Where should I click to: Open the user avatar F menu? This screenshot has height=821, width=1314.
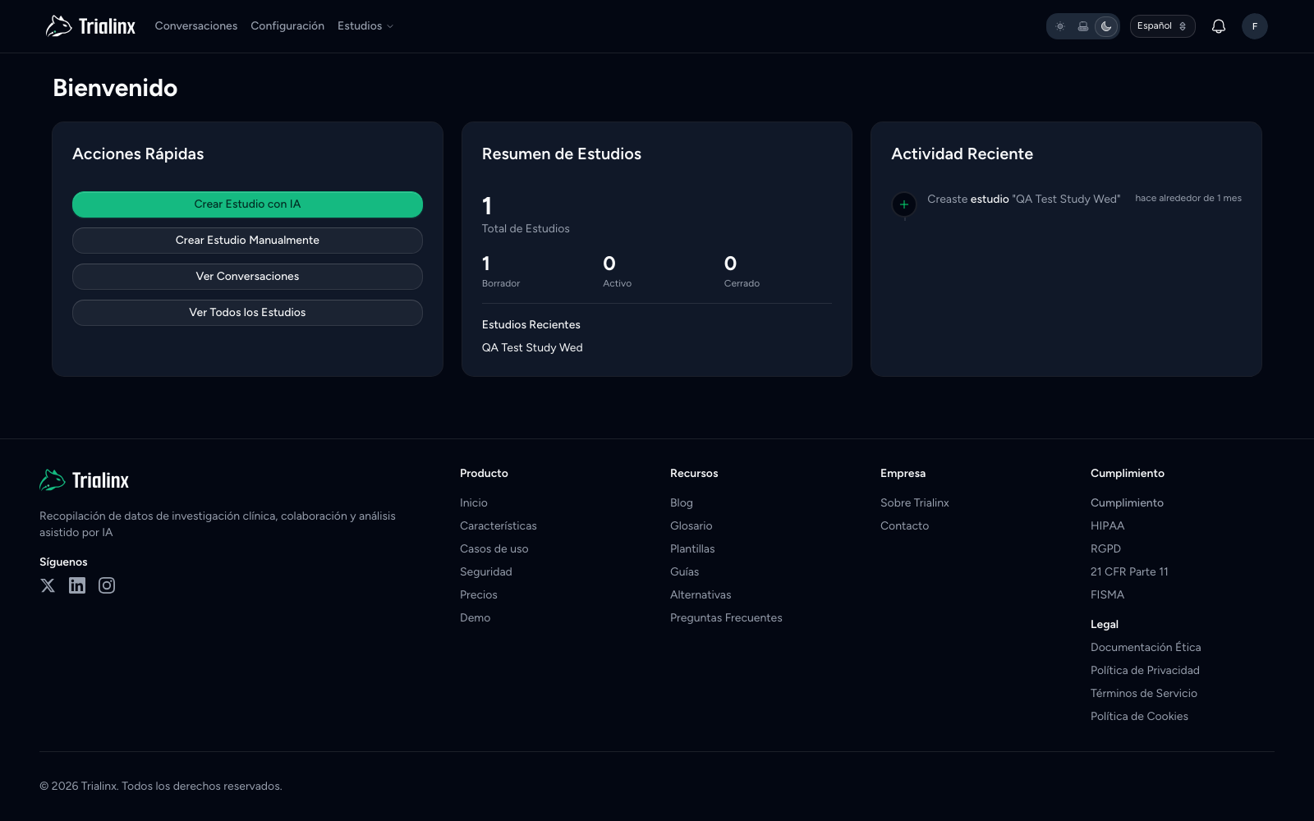tap(1254, 26)
